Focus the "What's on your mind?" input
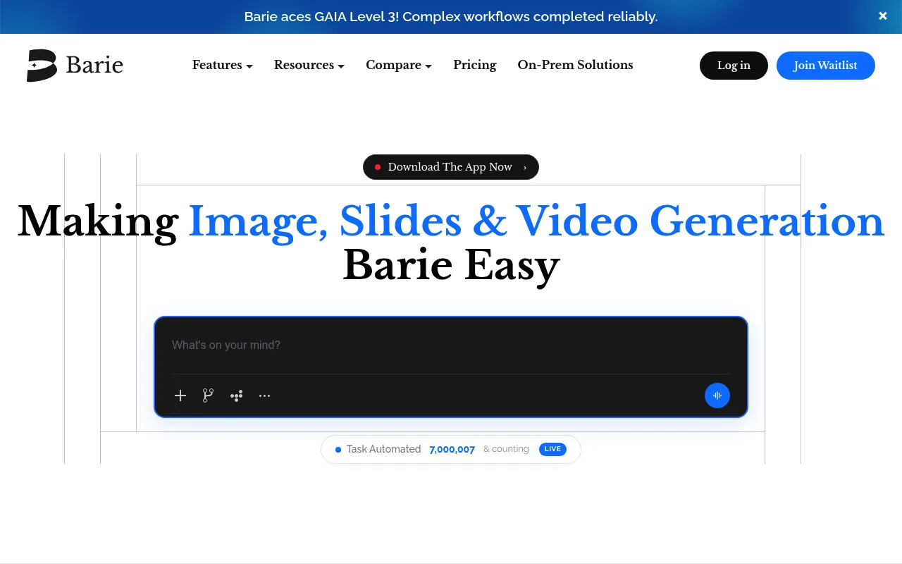 coord(451,345)
